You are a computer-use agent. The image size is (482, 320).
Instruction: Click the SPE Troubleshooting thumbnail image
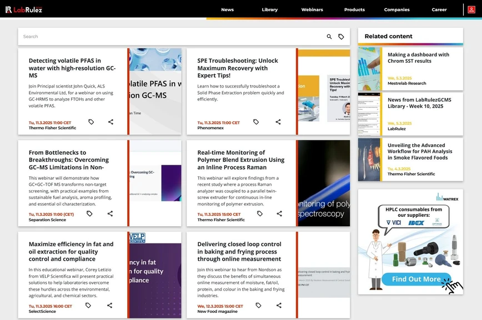[324, 91]
